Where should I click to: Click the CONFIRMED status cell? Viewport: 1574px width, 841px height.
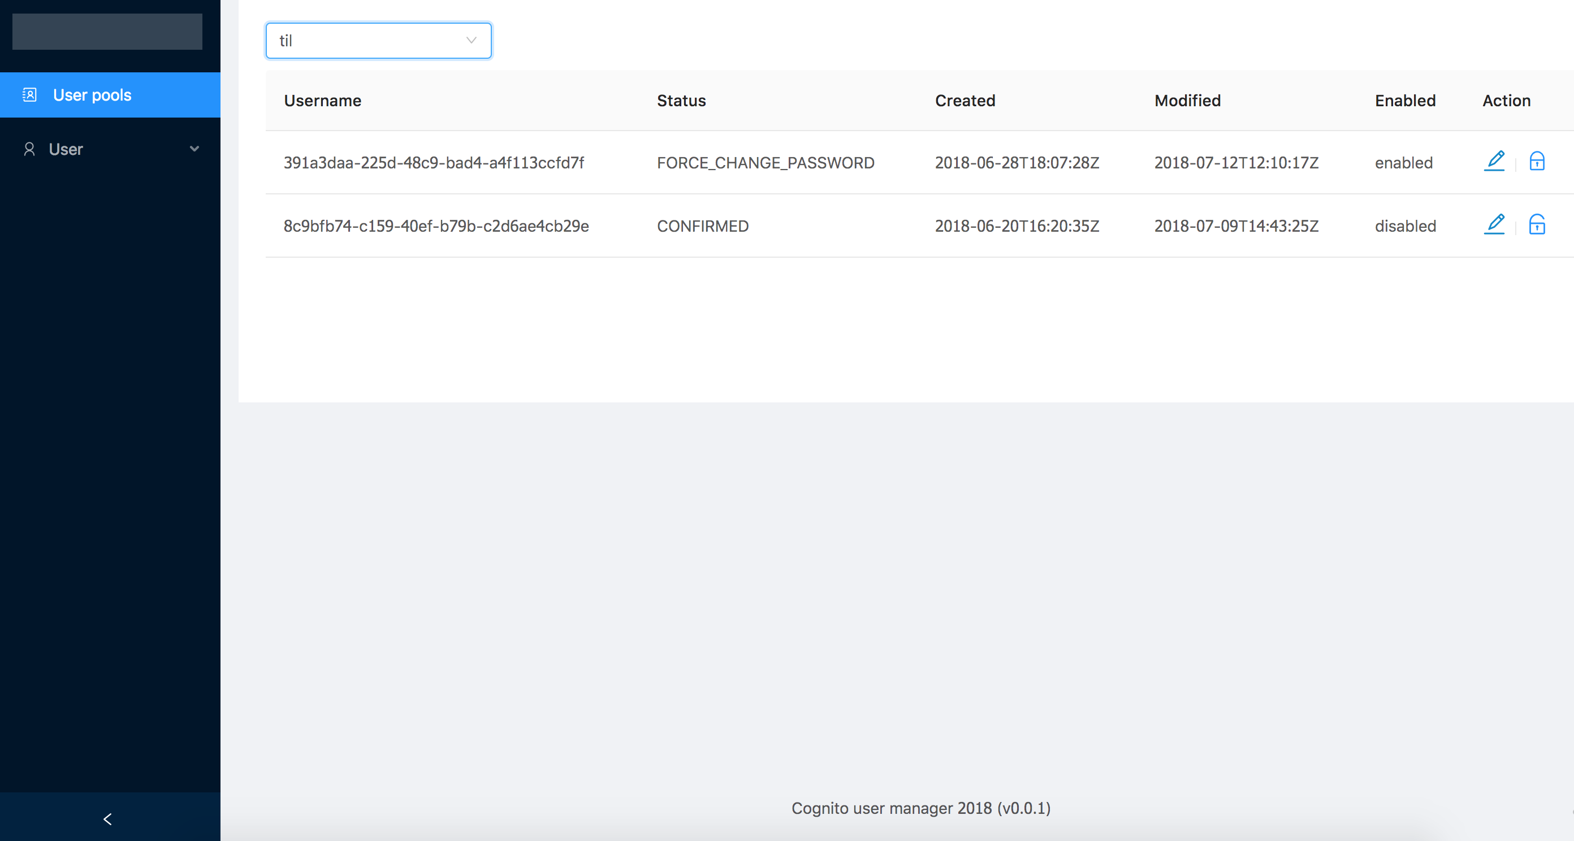pos(703,227)
